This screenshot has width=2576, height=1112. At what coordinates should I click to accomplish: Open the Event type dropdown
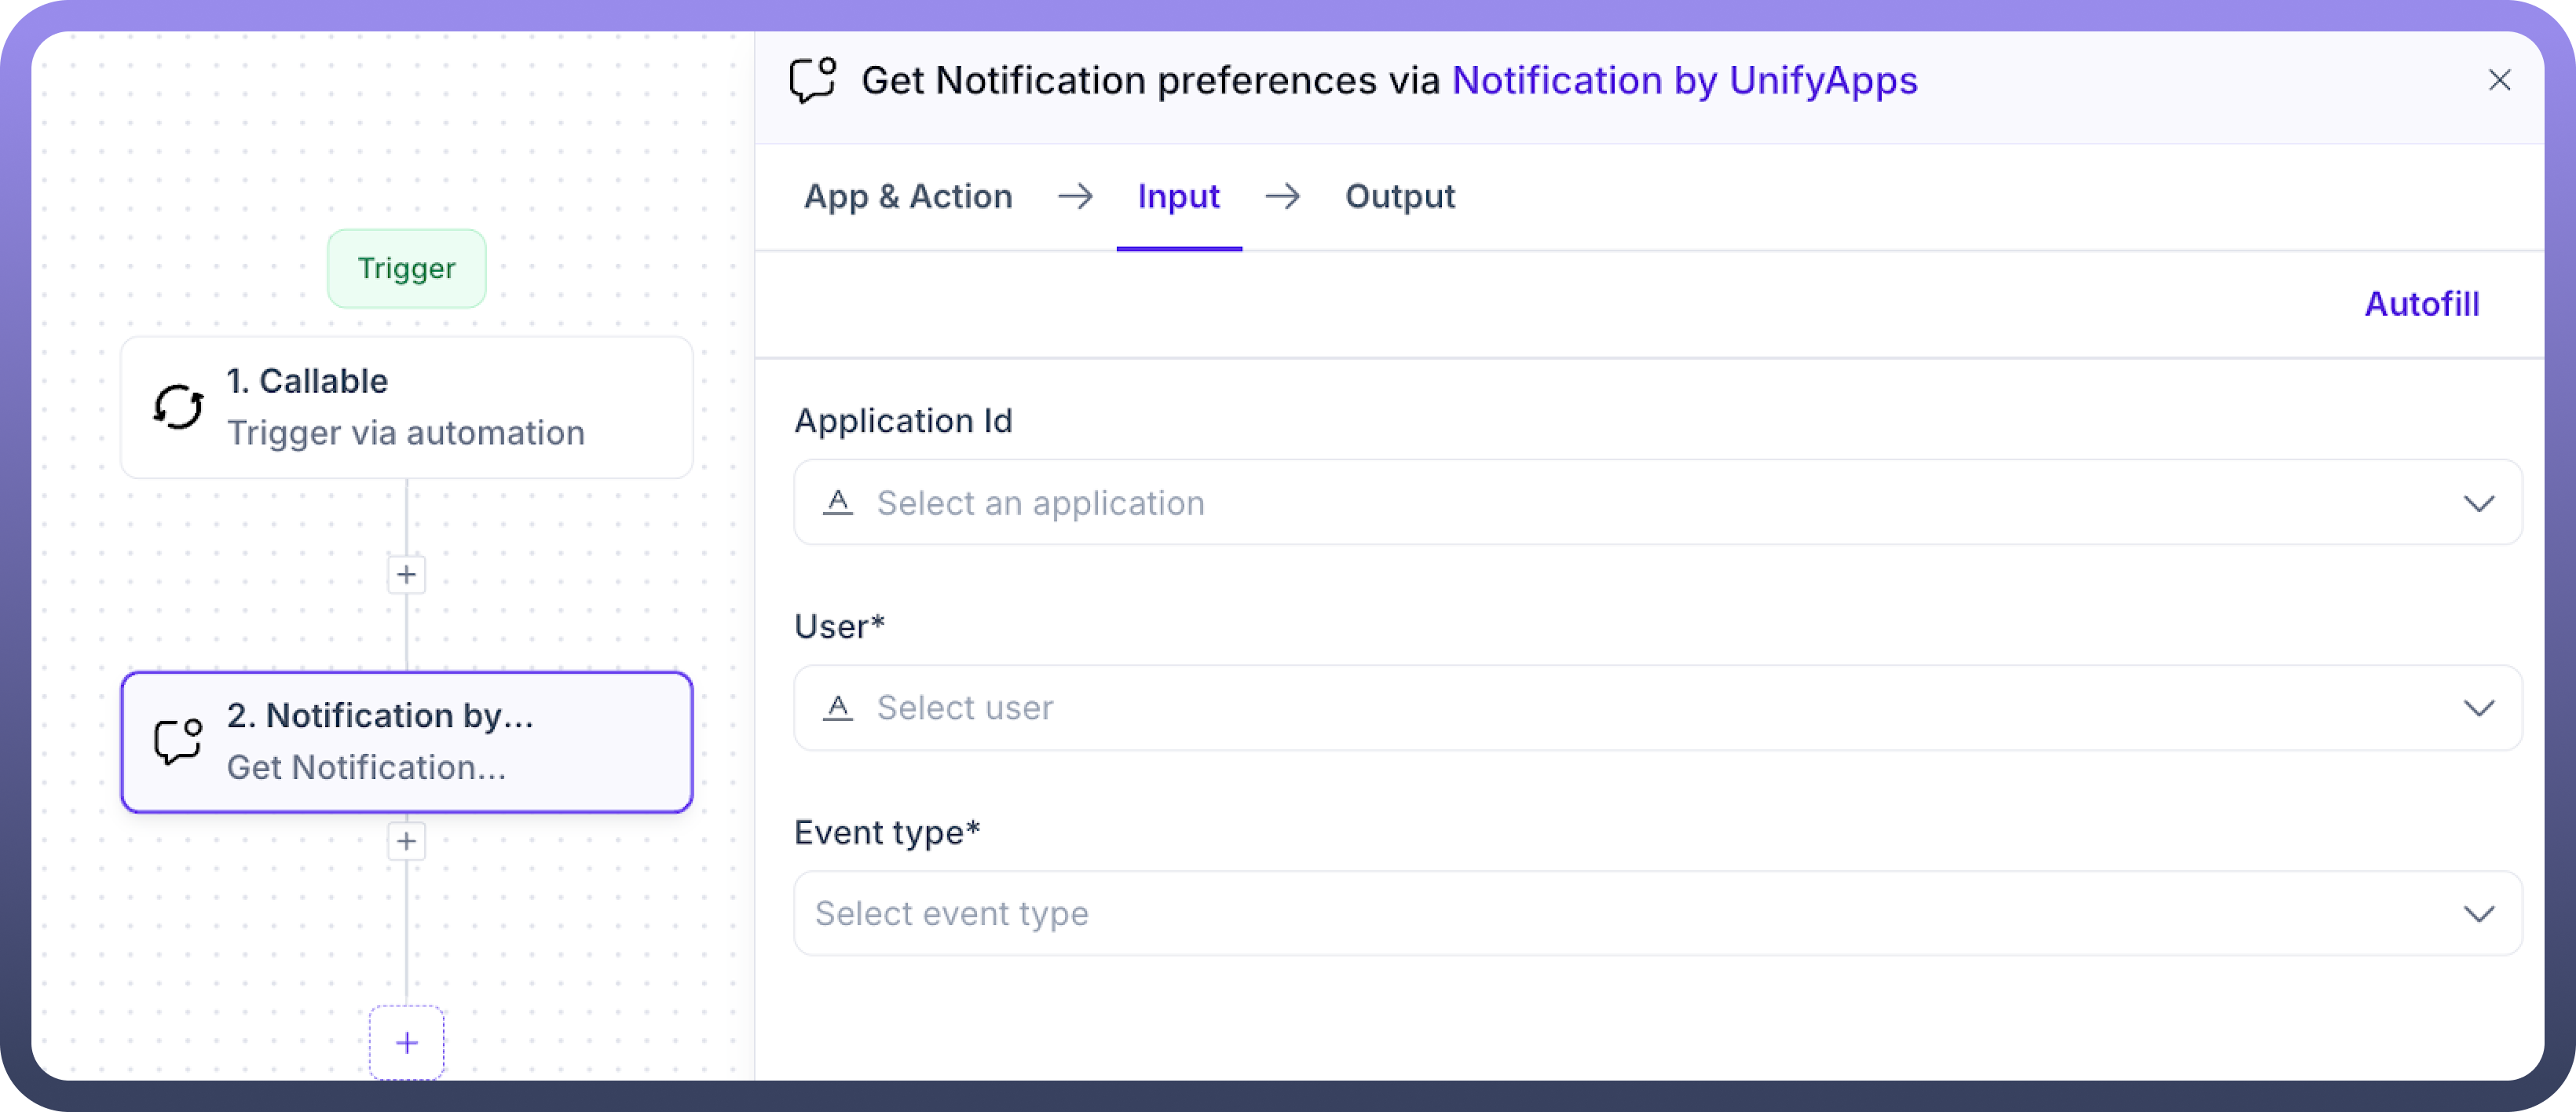(1657, 913)
